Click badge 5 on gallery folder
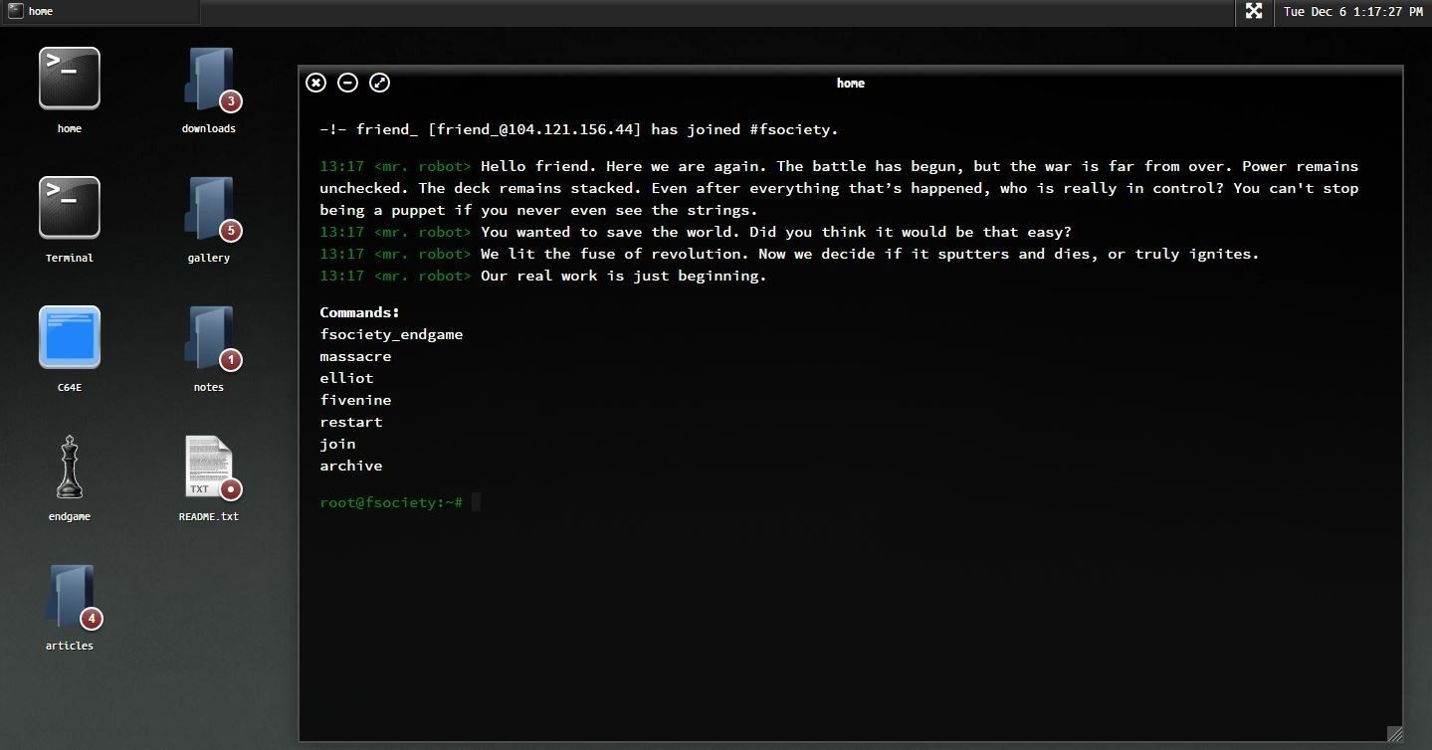 231,230
